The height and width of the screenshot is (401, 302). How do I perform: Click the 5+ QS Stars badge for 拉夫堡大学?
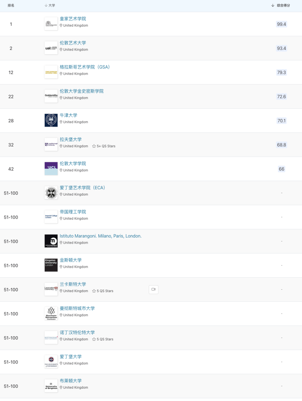[104, 146]
